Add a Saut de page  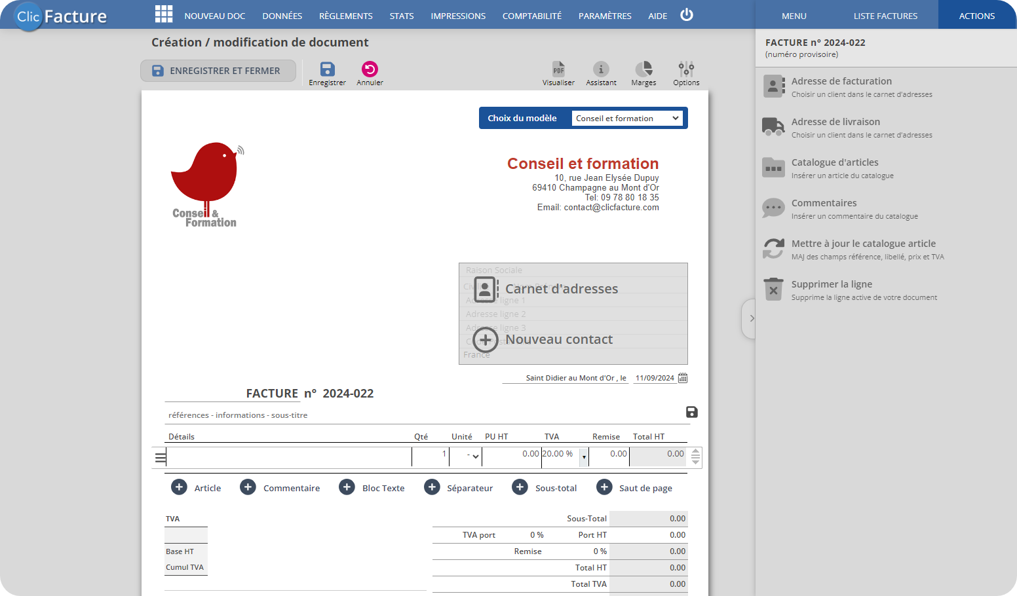(634, 487)
